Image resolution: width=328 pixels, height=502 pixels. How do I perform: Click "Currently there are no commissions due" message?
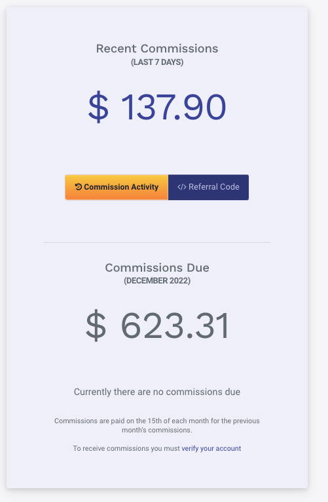(x=157, y=392)
